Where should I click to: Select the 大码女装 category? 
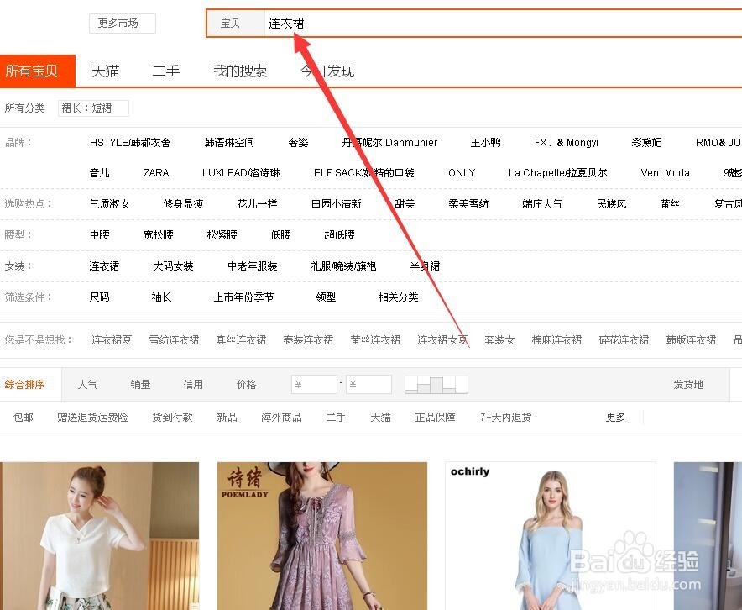tap(173, 266)
